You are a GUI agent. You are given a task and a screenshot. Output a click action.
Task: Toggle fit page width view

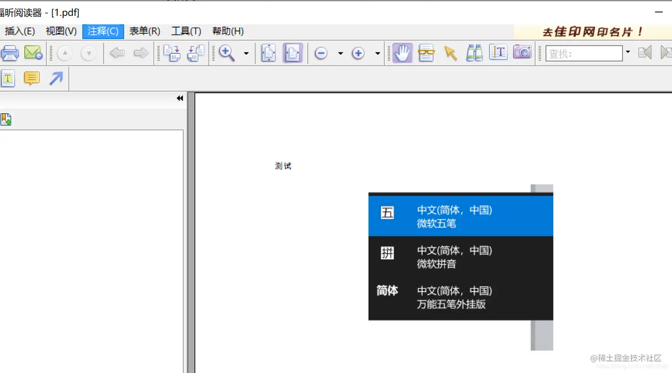(293, 52)
